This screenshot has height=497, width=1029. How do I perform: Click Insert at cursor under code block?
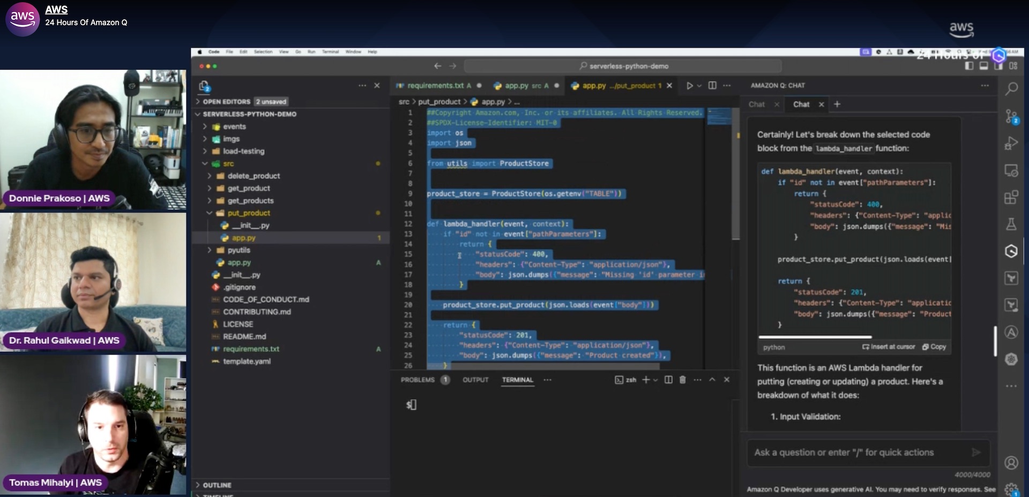889,347
